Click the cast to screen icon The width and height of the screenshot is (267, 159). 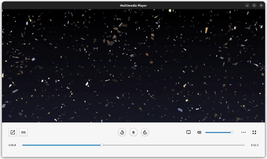[x=188, y=132]
